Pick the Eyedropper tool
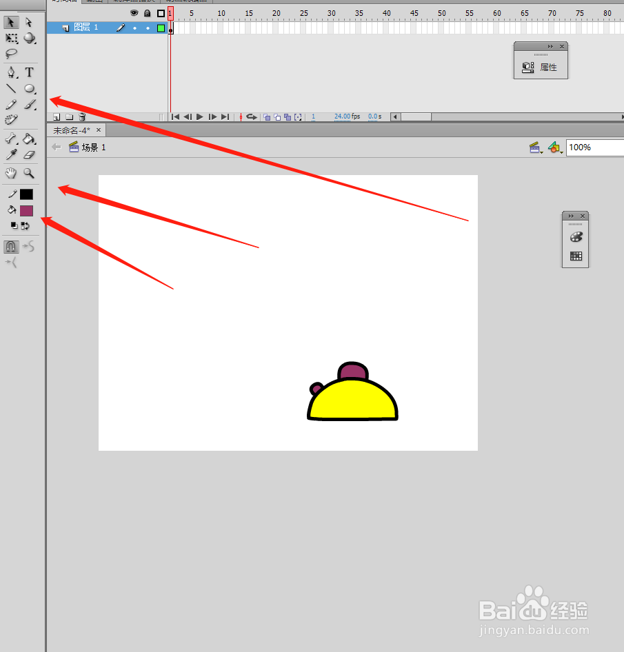 tap(11, 154)
